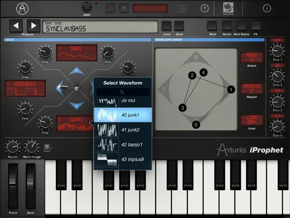This screenshot has width=290, height=218.
Task: Switch to the FX tab
Action: 256,26
